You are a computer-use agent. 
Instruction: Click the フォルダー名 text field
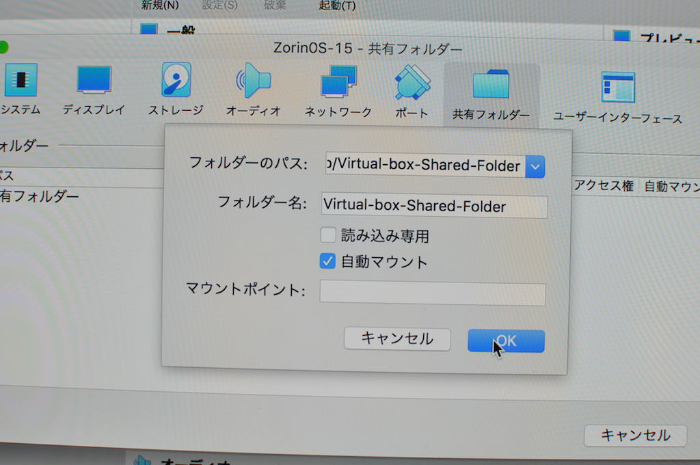434,206
